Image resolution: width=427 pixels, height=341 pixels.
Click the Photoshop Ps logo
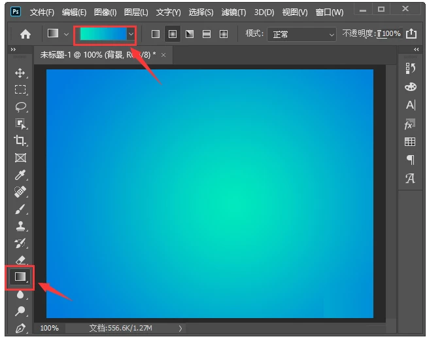[16, 12]
